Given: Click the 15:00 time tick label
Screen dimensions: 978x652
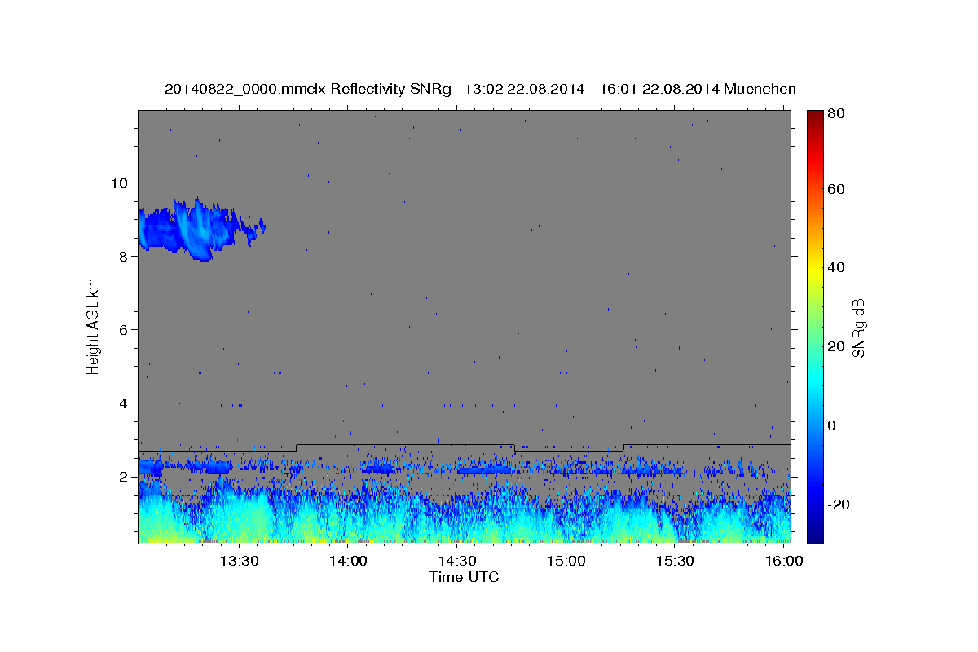Looking at the screenshot, I should [566, 561].
